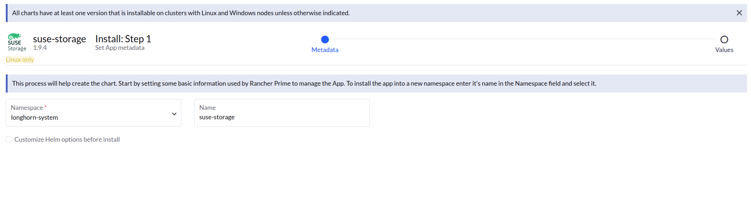Click into the Name field with suse-storage
The width and height of the screenshot is (751, 197).
[282, 117]
